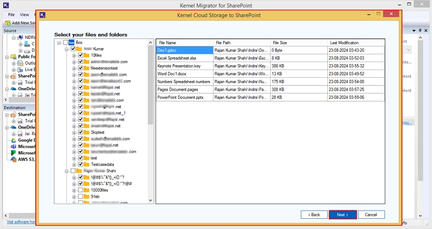432x229 pixels.
Task: Uncheck the Skiptest checkbox
Action: point(80,132)
